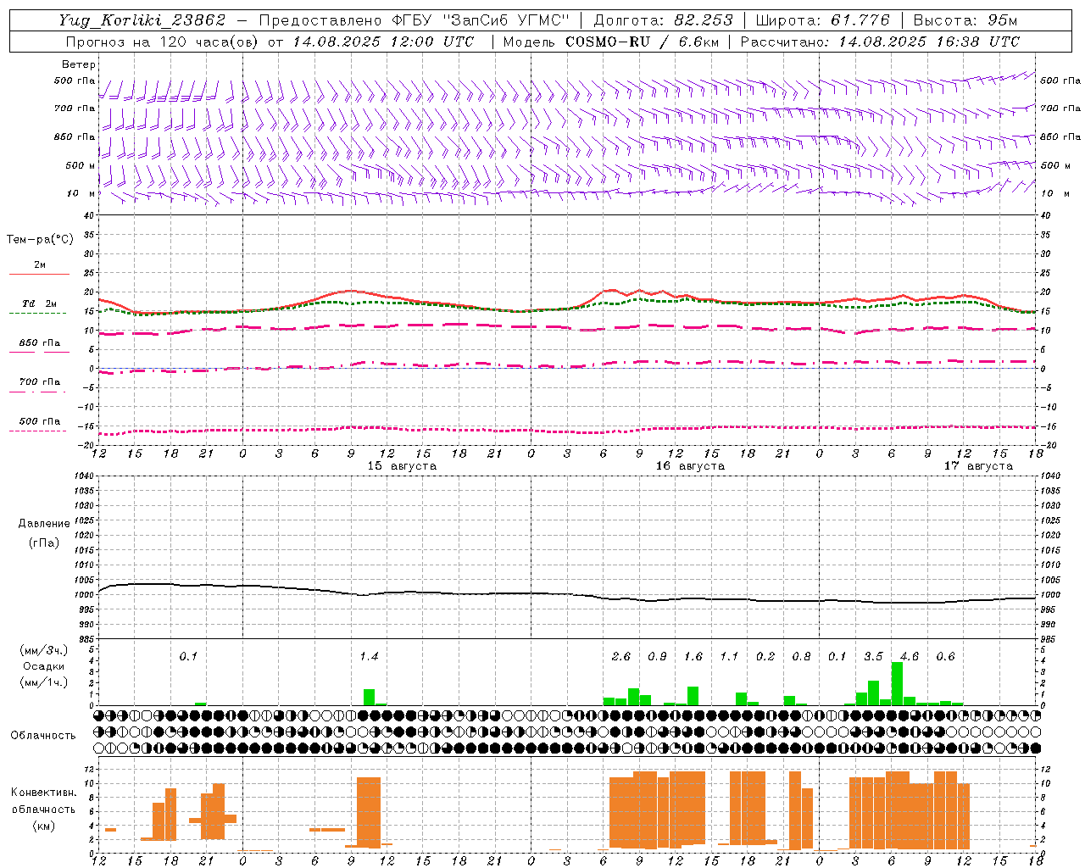Click the 'Тем-ра(°C)' panel label
This screenshot has height=868, width=1085.
[x=40, y=240]
